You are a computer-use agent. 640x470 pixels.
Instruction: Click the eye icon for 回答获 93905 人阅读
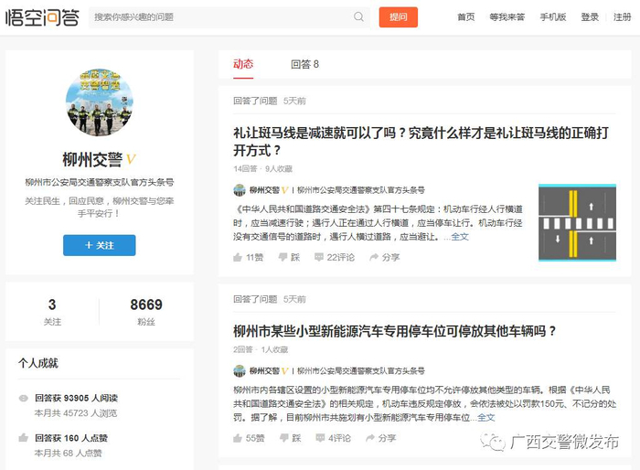pos(23,398)
